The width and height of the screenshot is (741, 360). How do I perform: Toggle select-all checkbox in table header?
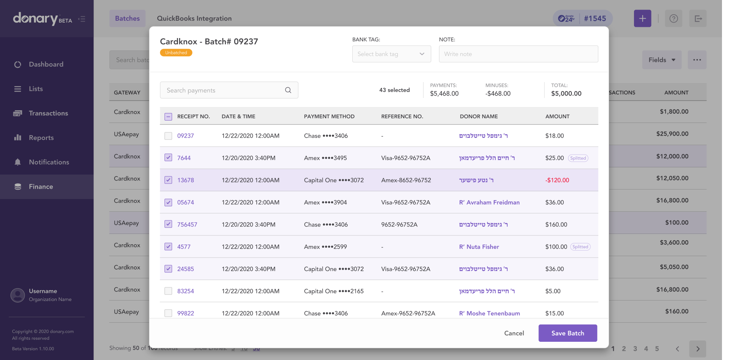click(168, 117)
